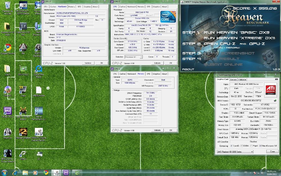Open the Papelera de reciclaje desktop icon
This screenshot has height=176, width=281.
coord(8,8)
